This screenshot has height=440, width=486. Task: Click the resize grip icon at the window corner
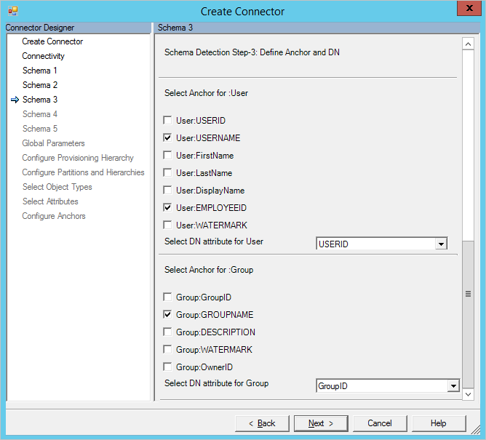click(x=475, y=429)
